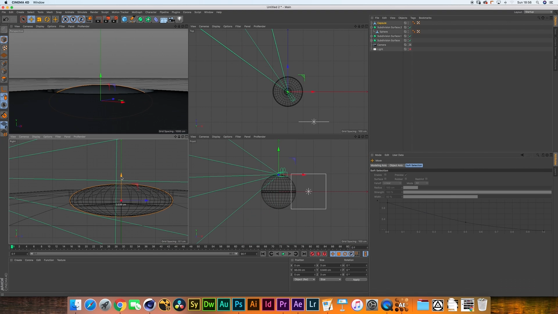The image size is (558, 314).
Task: Enable the Light object red X
Action: 410,49
